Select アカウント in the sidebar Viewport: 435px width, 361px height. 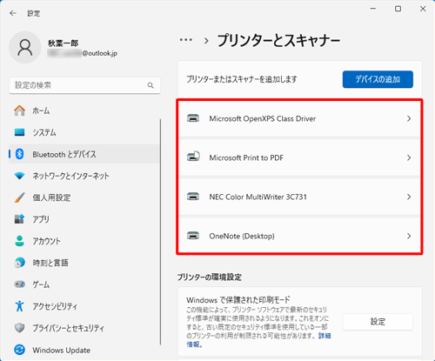coord(84,241)
